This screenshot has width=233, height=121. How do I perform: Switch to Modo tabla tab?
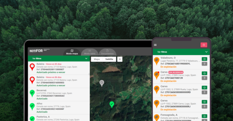[x=90, y=52]
